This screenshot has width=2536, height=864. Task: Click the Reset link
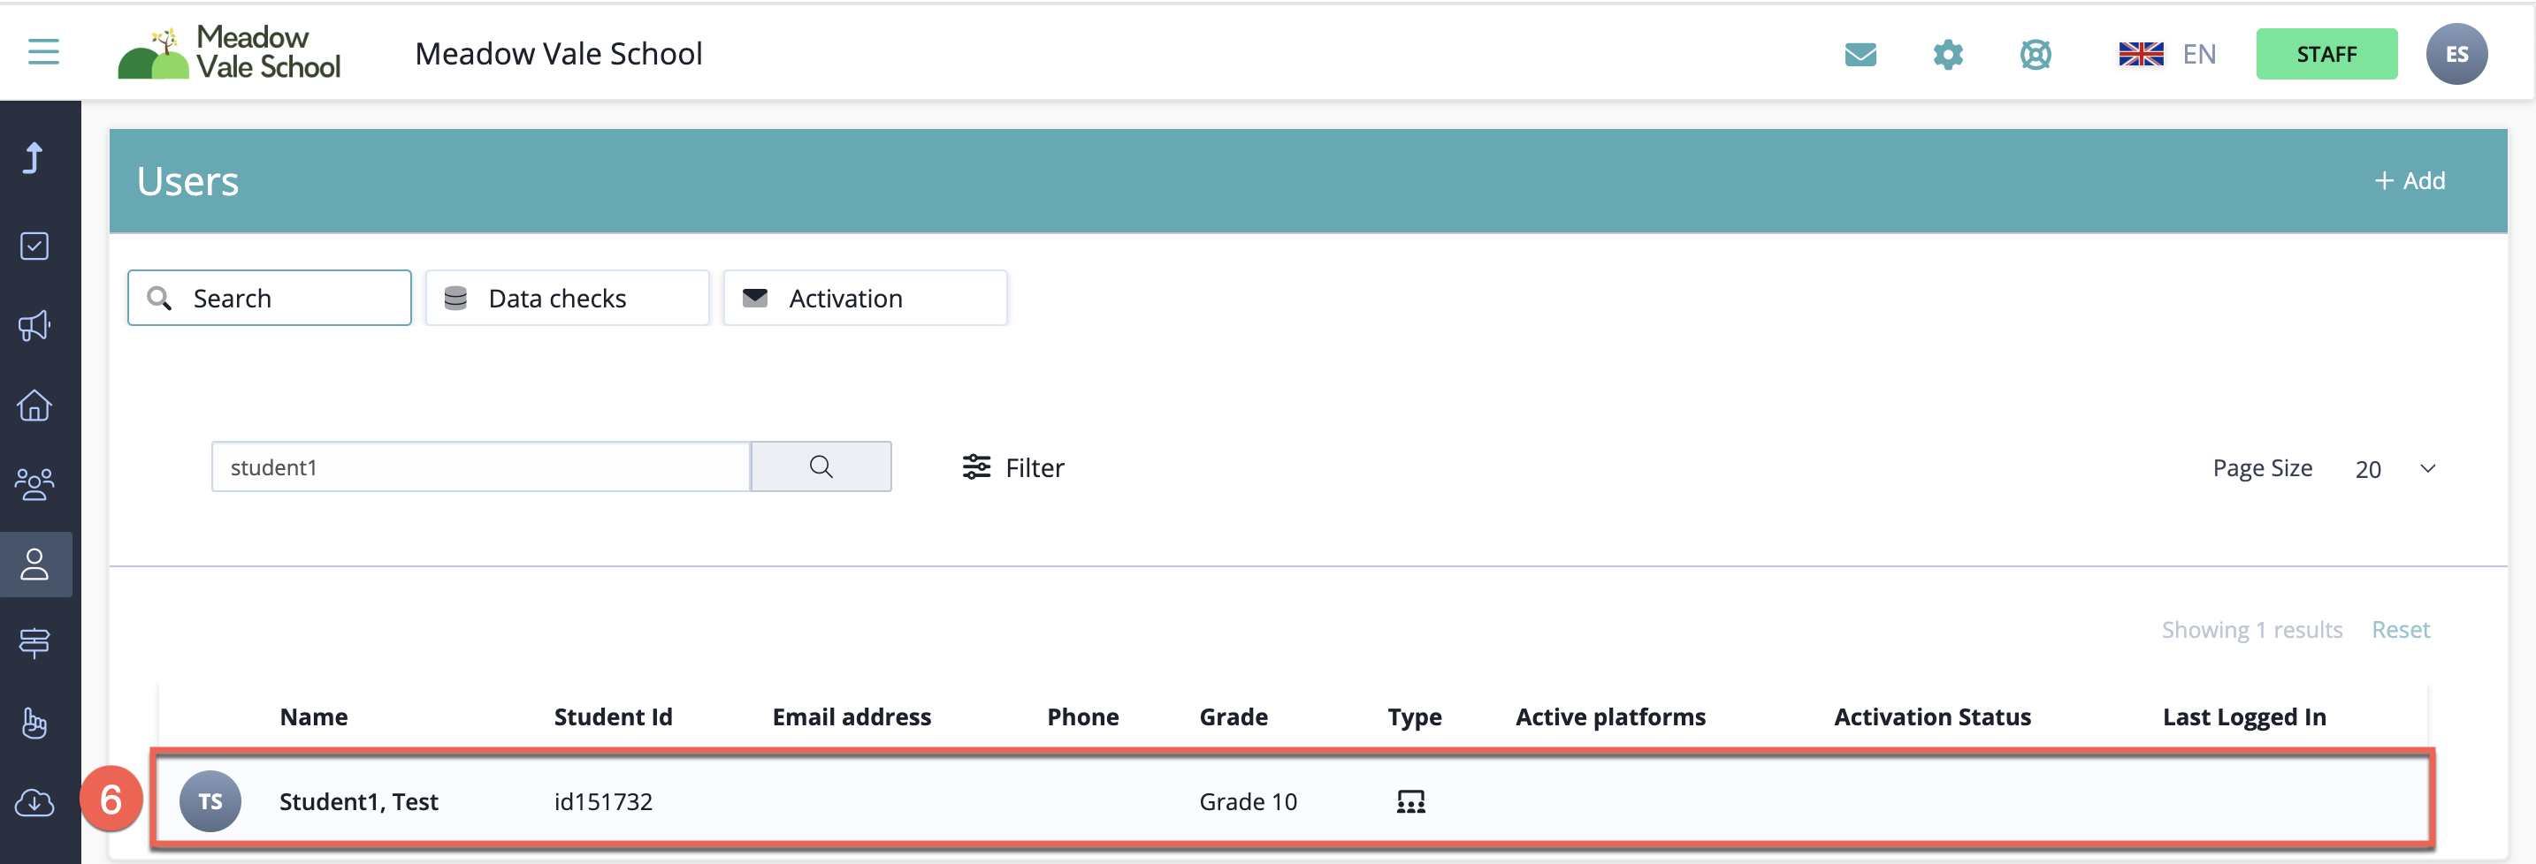[2399, 630]
